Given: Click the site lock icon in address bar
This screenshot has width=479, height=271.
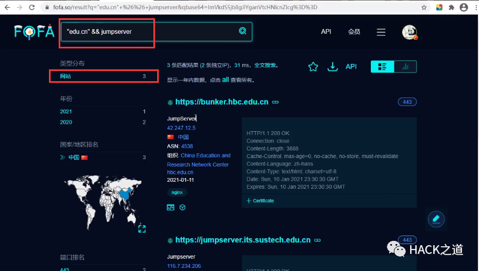Looking at the screenshot, I should pos(47,8).
